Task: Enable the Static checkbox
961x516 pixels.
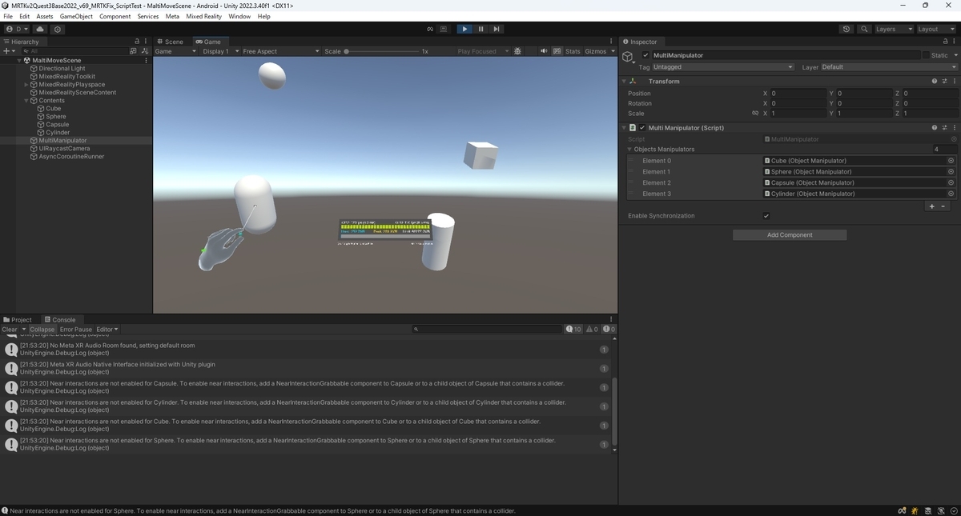Action: click(x=927, y=55)
